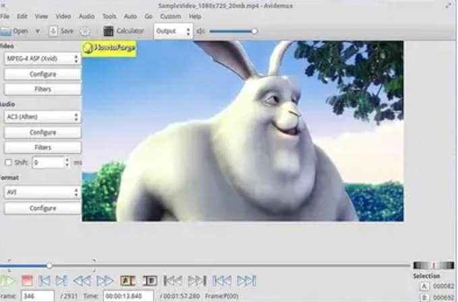This screenshot has height=302, width=458.
Task: Open the Output preview mode dropdown
Action: 173,31
